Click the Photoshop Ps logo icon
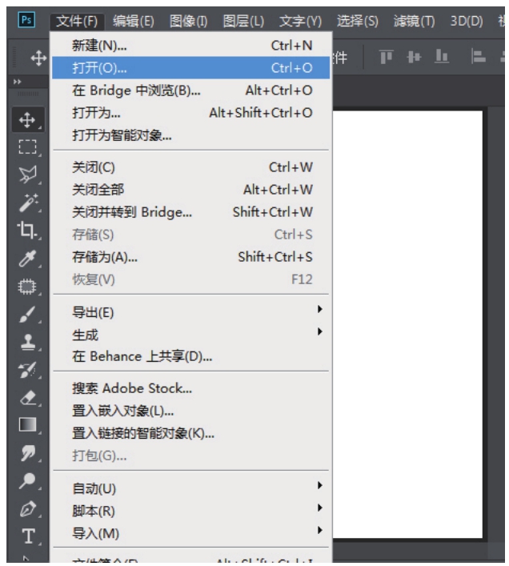509x566 pixels. pyautogui.click(x=26, y=20)
